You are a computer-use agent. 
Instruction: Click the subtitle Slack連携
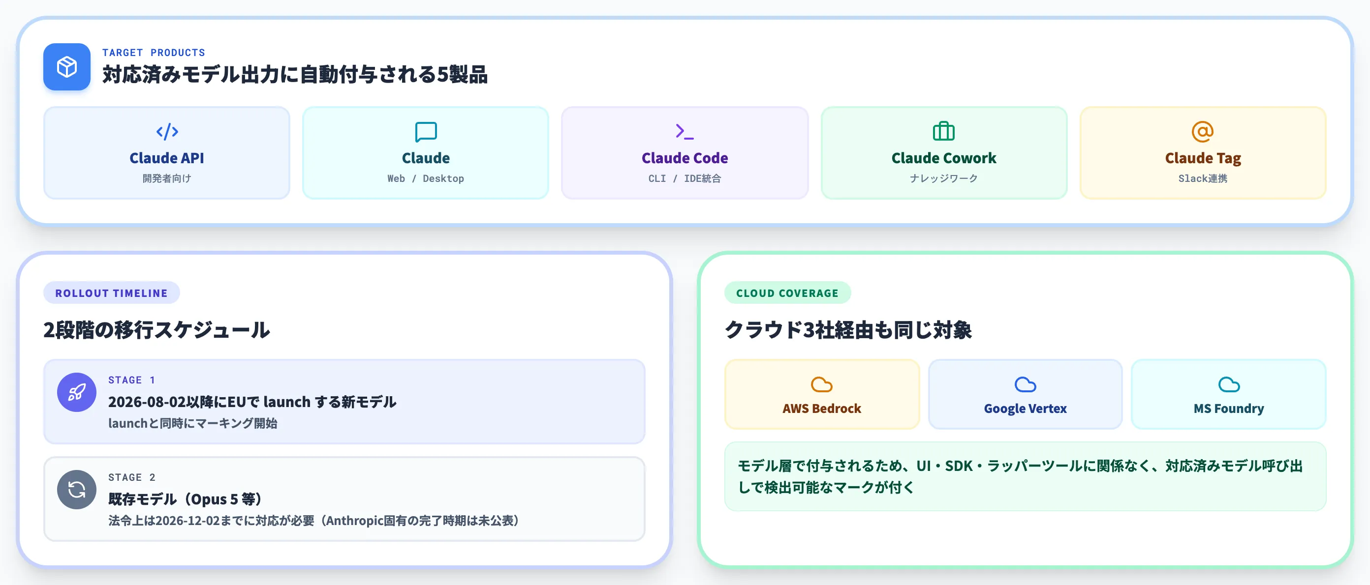(1203, 178)
